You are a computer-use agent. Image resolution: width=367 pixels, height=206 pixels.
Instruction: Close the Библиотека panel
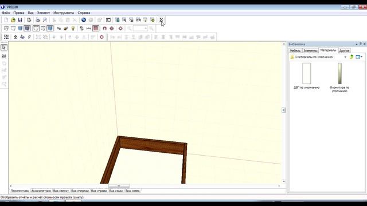click(x=365, y=44)
